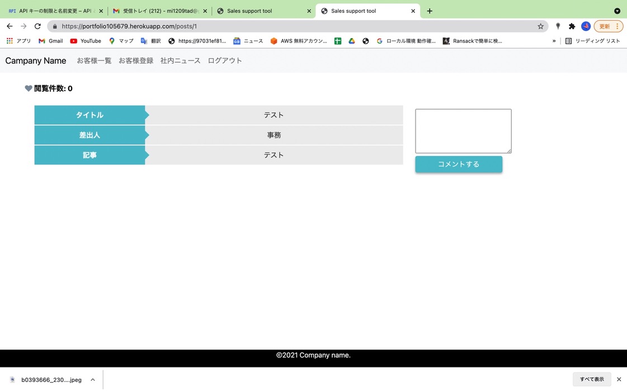Go back with the browser back arrow
This screenshot has width=627, height=392.
pyautogui.click(x=10, y=26)
